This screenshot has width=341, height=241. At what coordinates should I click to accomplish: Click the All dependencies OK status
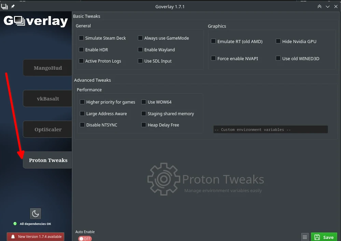pos(32,224)
